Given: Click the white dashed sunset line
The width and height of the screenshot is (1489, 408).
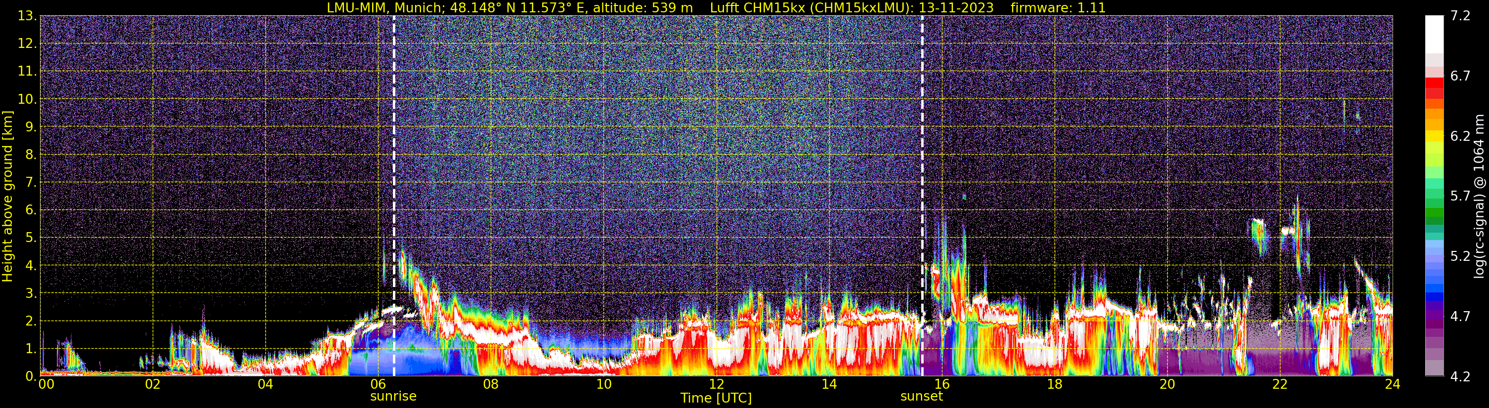Looking at the screenshot, I should point(922,196).
